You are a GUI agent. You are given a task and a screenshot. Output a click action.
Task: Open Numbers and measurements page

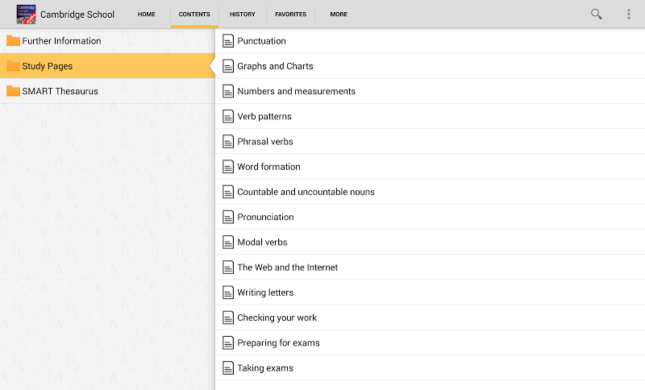pyautogui.click(x=296, y=91)
